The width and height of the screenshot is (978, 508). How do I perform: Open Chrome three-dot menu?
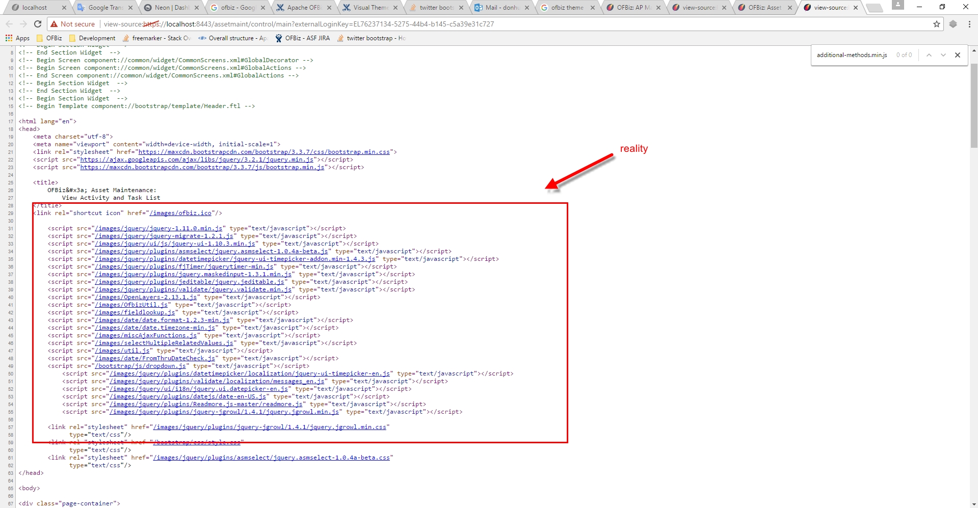969,24
